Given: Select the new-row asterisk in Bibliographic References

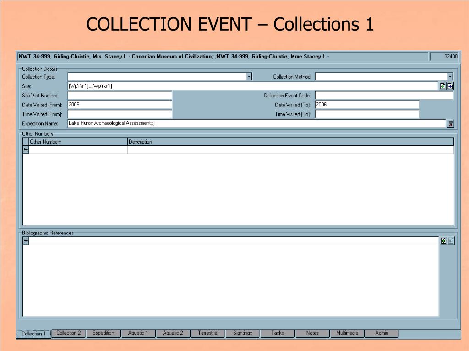Looking at the screenshot, I should pyautogui.click(x=26, y=240).
